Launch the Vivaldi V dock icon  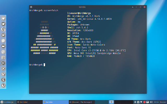click(3, 74)
